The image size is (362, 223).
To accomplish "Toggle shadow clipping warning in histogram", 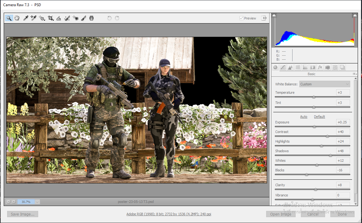I will pyautogui.click(x=274, y=15).
